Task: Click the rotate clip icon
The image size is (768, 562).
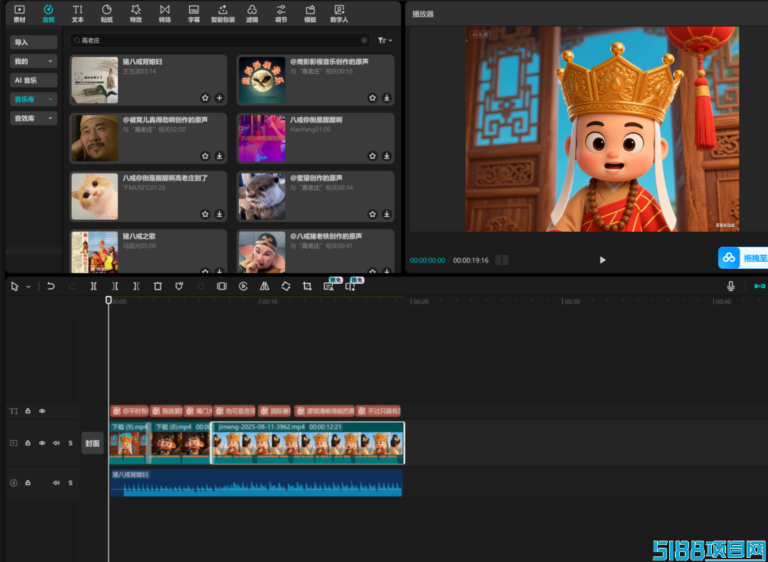Action: (x=286, y=286)
